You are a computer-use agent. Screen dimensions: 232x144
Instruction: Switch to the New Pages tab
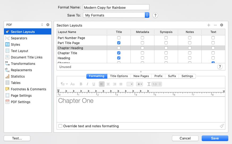click(141, 76)
